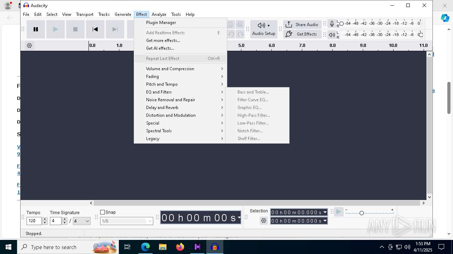Open the View menu
453x254 pixels.
[67, 14]
